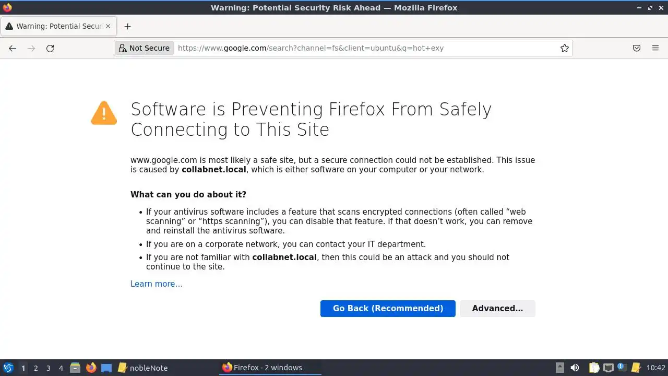
Task: Open the Pocket save icon
Action: coord(637,48)
